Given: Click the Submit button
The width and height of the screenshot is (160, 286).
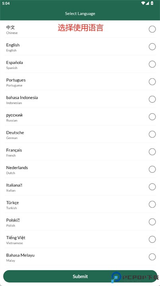Looking at the screenshot, I should pos(80,276).
